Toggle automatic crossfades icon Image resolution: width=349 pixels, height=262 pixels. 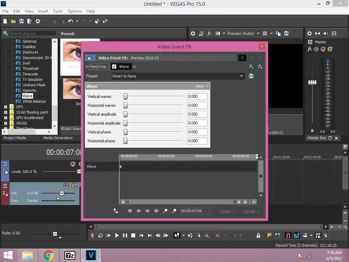[297, 235]
